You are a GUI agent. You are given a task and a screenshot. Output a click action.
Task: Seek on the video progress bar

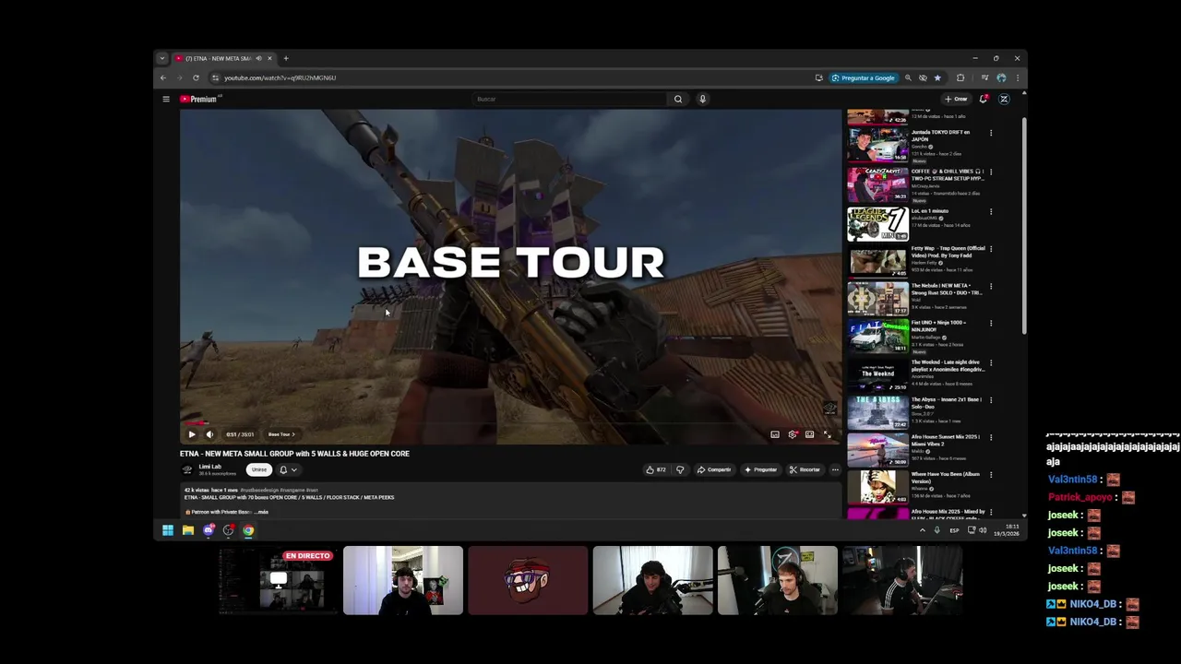pyautogui.click(x=510, y=424)
